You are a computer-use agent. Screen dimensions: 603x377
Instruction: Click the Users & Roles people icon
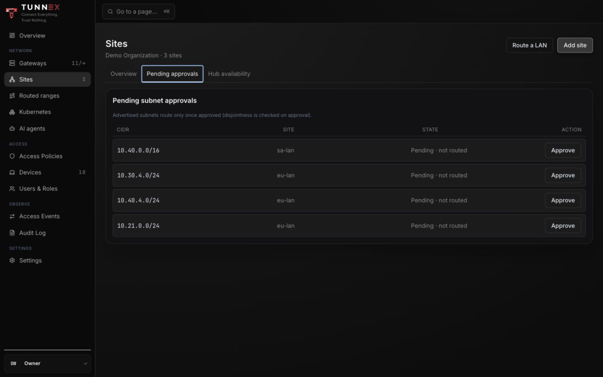[12, 189]
